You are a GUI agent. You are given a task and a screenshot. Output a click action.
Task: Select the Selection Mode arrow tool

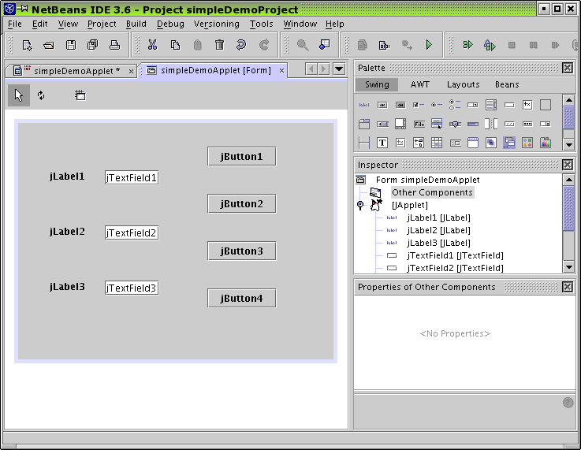pos(19,95)
